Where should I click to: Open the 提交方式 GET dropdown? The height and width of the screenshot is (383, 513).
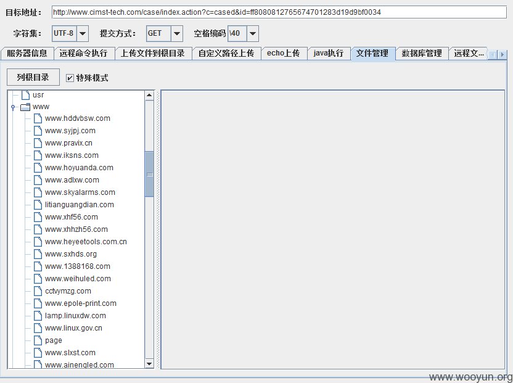point(177,33)
